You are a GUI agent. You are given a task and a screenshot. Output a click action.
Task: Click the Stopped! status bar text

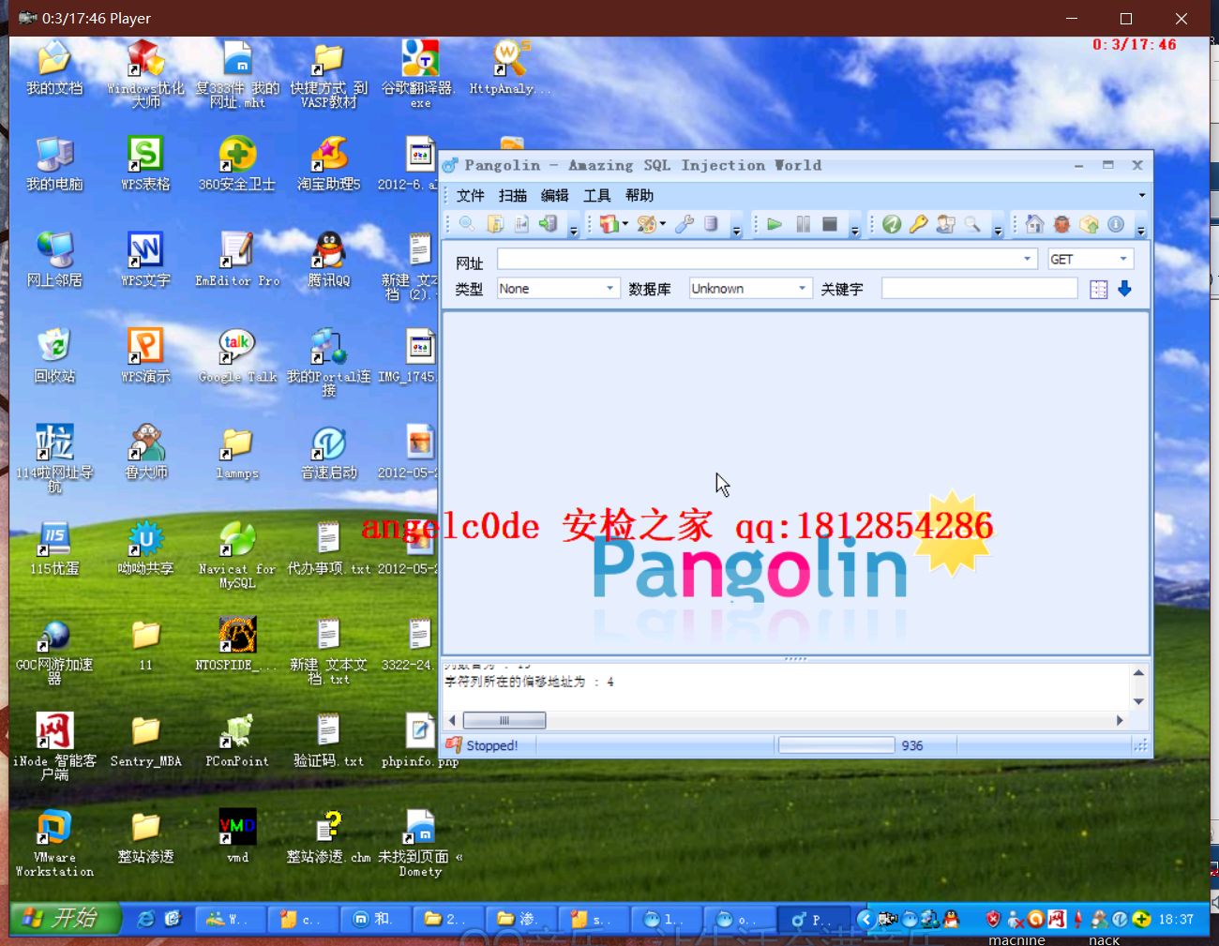pyautogui.click(x=492, y=745)
